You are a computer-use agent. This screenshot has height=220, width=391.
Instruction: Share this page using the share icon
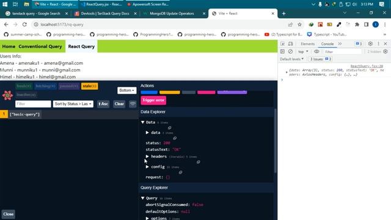290,24
